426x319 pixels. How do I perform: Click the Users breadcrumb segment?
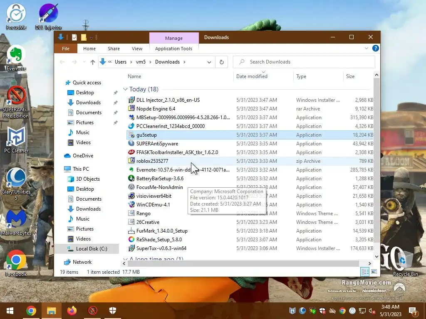click(121, 62)
